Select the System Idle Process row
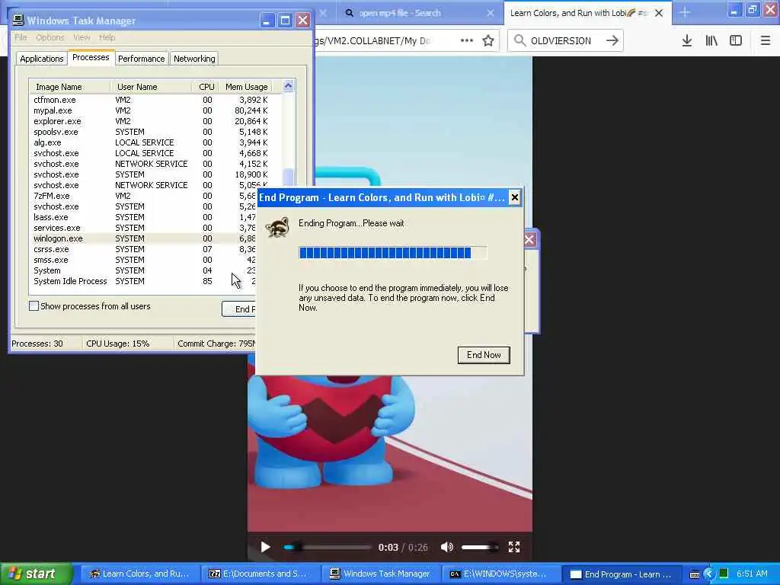Image resolution: width=780 pixels, height=585 pixels. coord(143,282)
